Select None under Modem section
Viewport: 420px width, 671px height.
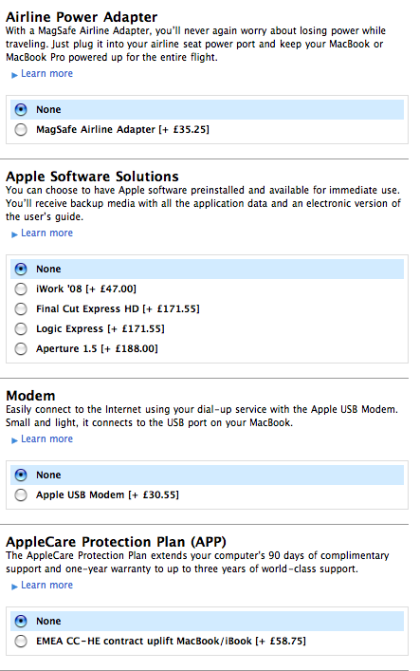click(21, 475)
